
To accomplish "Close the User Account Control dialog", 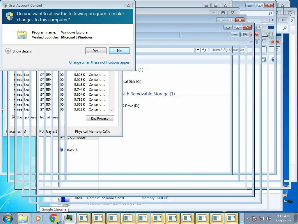I will (x=128, y=5).
